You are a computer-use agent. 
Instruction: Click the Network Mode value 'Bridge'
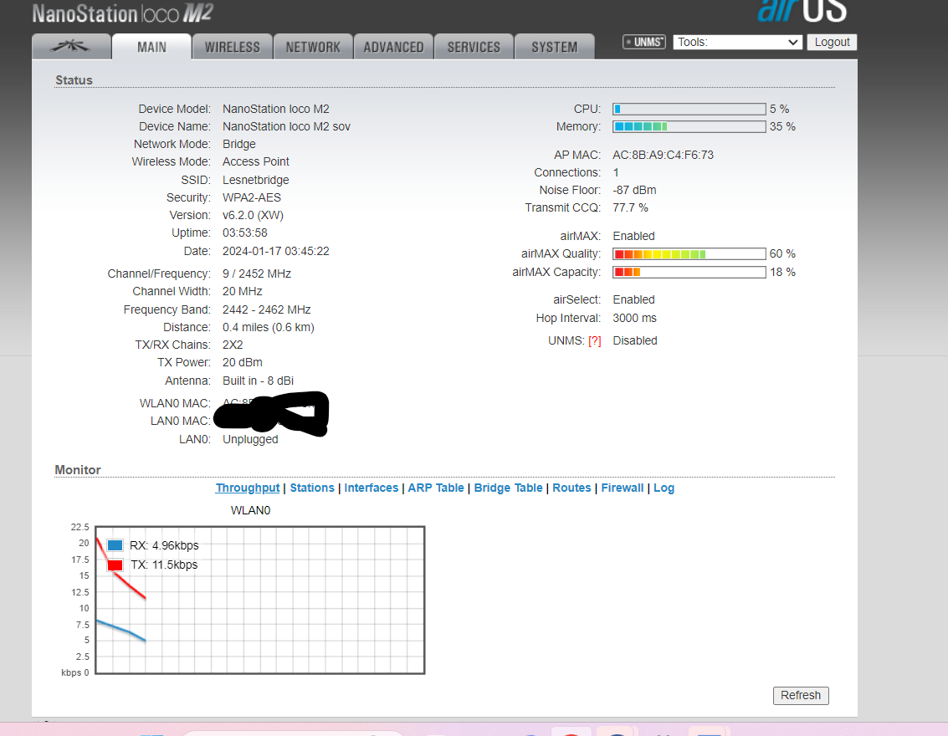pos(238,145)
